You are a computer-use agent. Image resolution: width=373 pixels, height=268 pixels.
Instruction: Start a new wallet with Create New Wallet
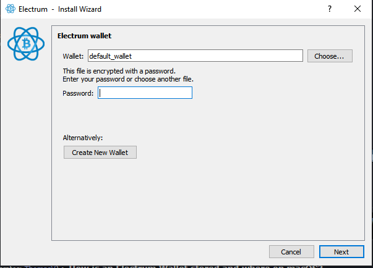pyautogui.click(x=100, y=152)
